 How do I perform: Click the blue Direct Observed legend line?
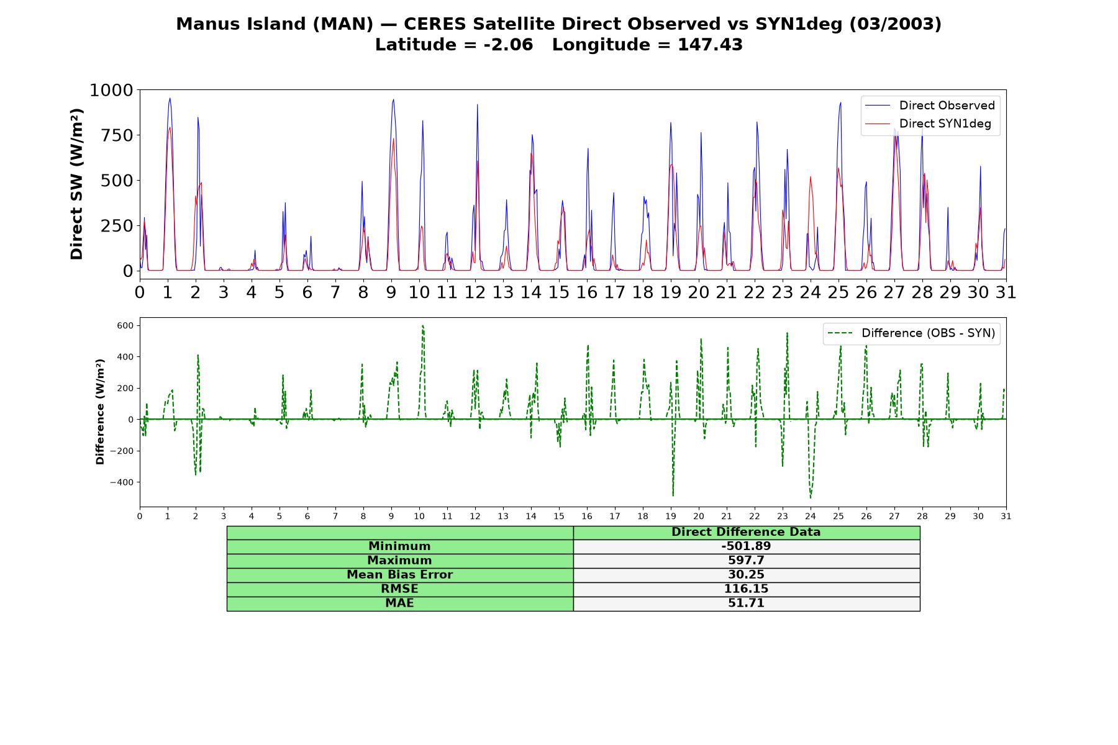878,106
